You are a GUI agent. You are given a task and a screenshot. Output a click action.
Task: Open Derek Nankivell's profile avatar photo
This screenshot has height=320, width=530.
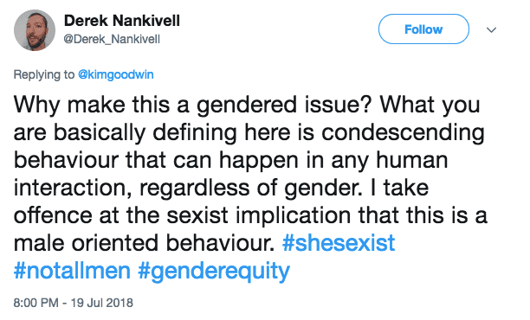click(34, 30)
